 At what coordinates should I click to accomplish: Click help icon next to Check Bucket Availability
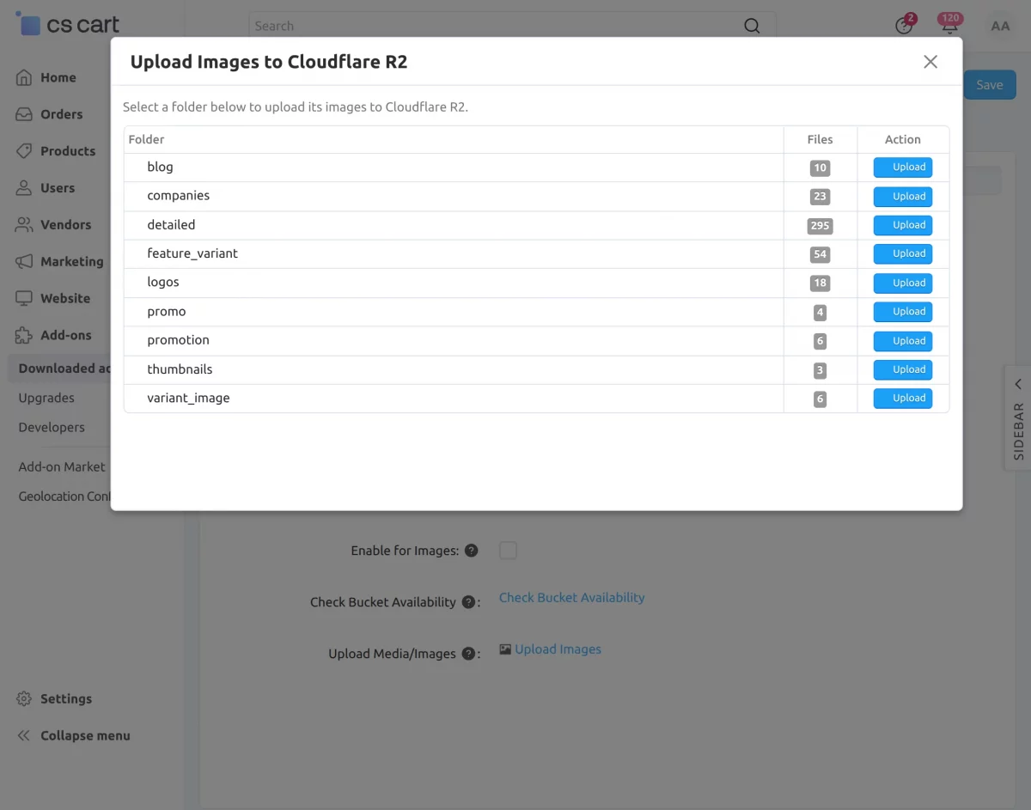tap(469, 602)
